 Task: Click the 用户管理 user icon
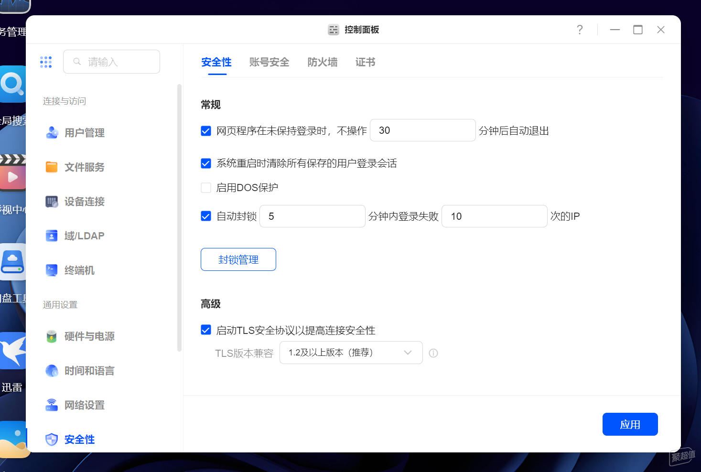point(52,133)
